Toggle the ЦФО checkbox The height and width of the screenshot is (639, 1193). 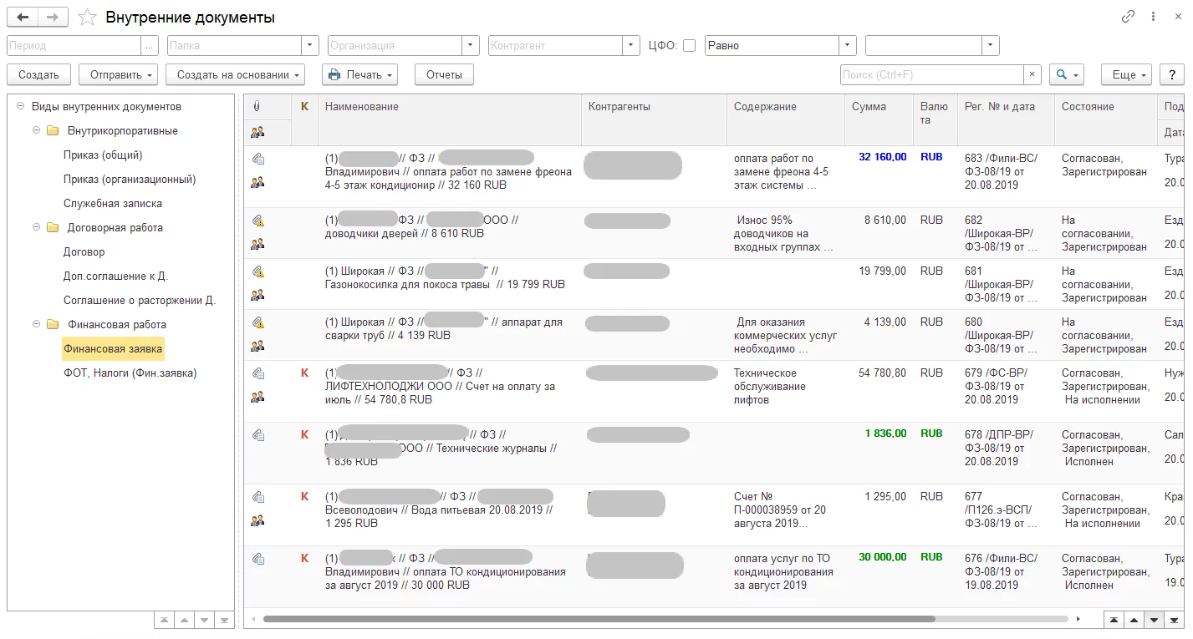pos(689,46)
